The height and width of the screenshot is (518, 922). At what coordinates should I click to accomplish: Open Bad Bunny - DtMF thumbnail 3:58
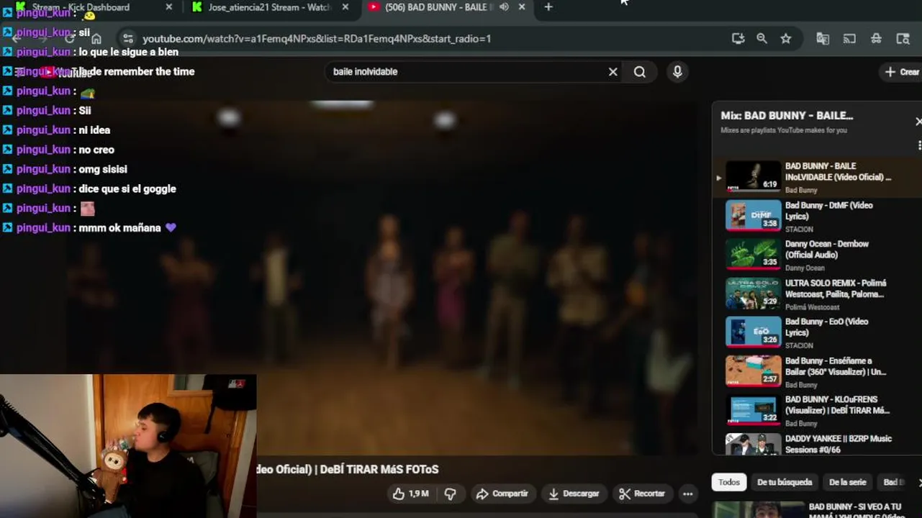click(753, 216)
